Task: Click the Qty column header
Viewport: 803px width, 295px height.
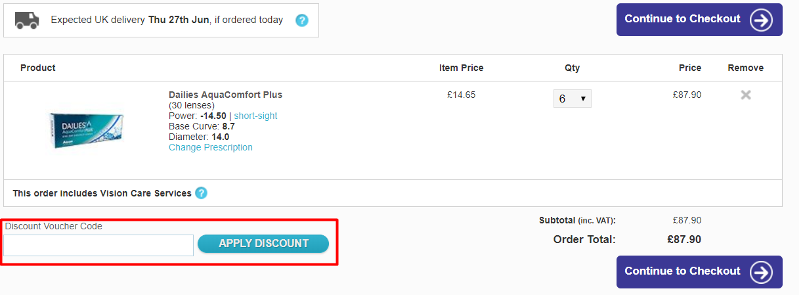Action: click(572, 68)
